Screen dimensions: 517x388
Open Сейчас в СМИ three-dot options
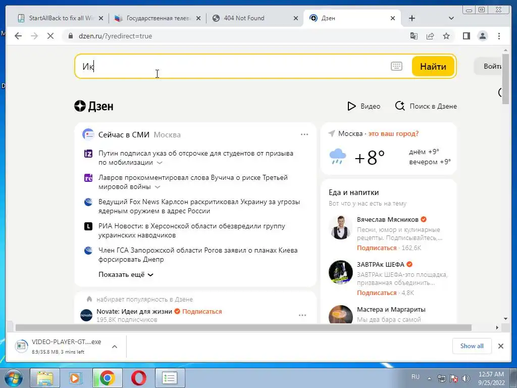click(304, 134)
